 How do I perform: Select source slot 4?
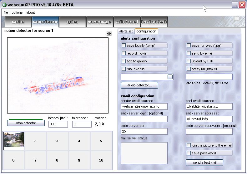(79, 141)
